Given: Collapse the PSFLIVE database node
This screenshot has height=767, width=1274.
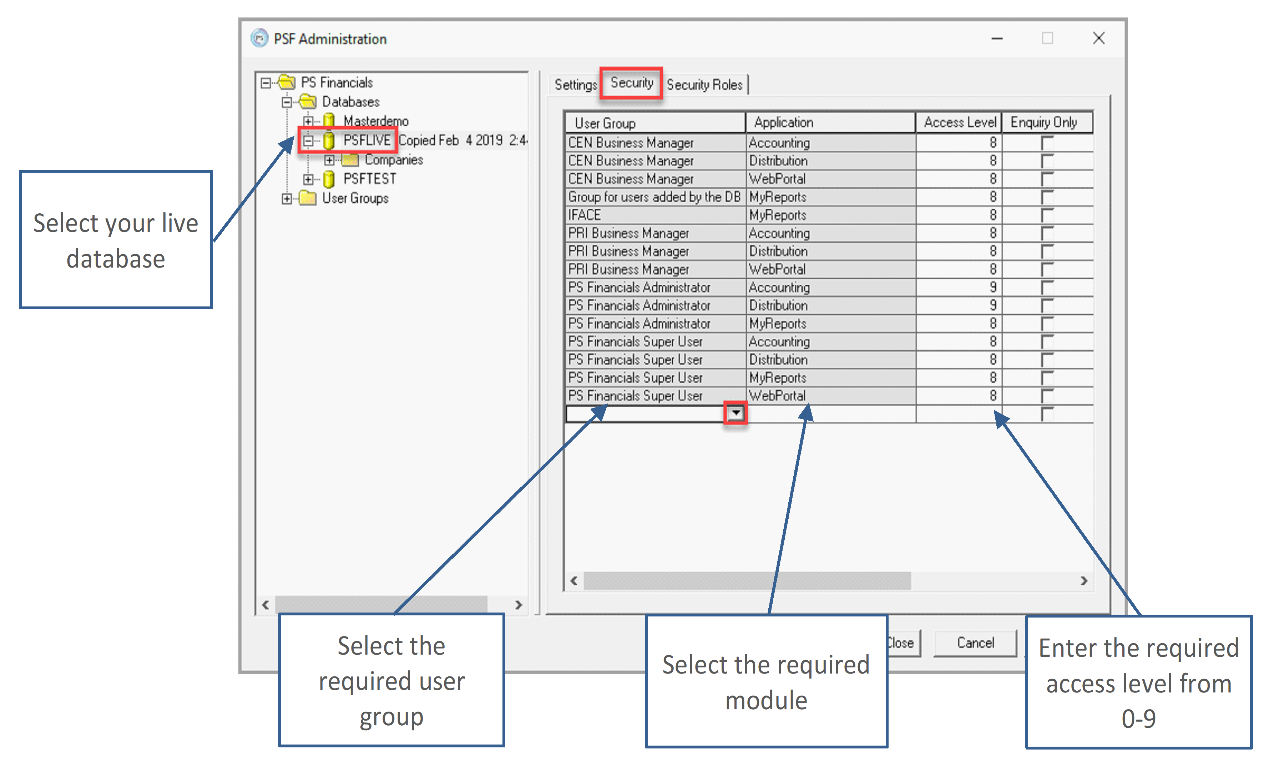Looking at the screenshot, I should click(308, 140).
